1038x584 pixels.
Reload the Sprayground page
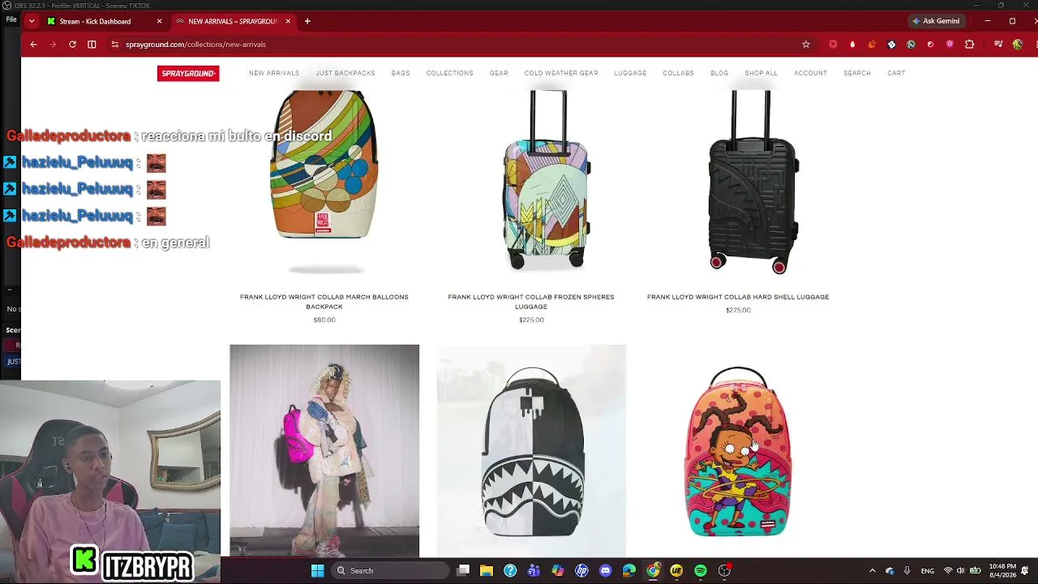pos(72,45)
